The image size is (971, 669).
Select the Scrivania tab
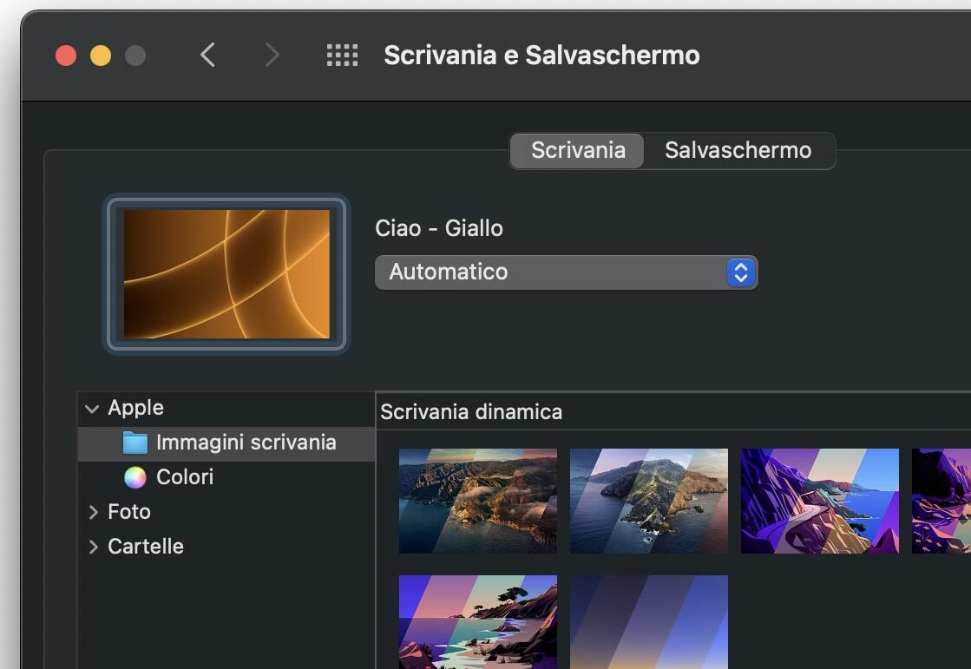(x=576, y=150)
